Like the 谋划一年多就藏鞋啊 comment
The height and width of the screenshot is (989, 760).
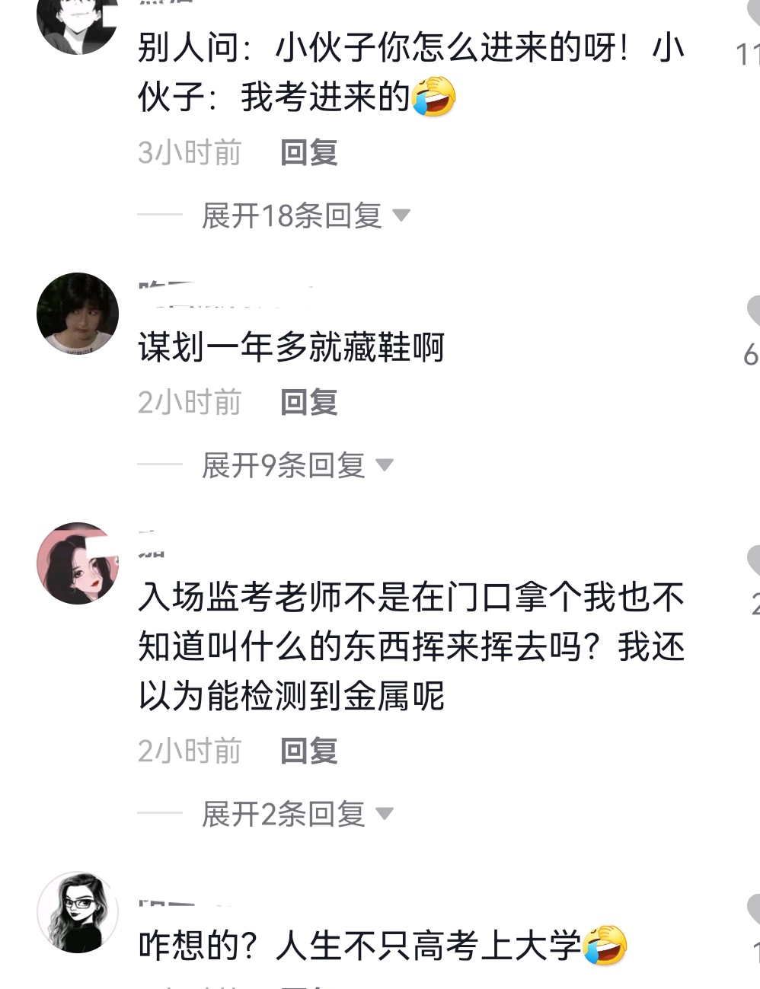[x=754, y=311]
